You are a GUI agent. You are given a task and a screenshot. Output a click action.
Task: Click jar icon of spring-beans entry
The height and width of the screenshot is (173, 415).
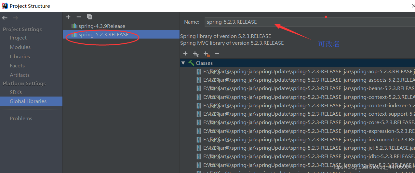(199, 88)
